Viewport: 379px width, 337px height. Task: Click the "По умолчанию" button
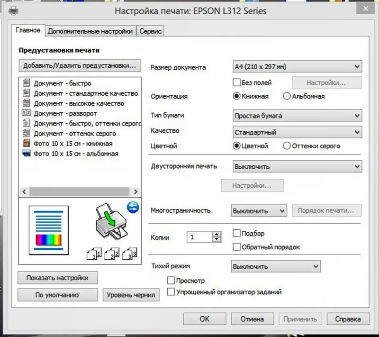(x=57, y=295)
